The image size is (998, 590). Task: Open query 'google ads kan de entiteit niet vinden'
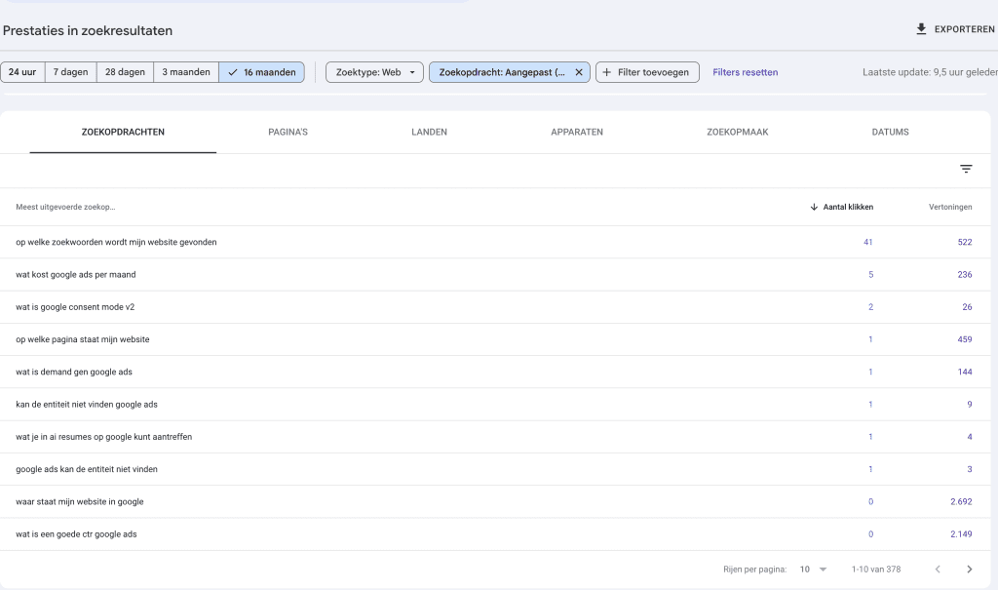point(87,470)
